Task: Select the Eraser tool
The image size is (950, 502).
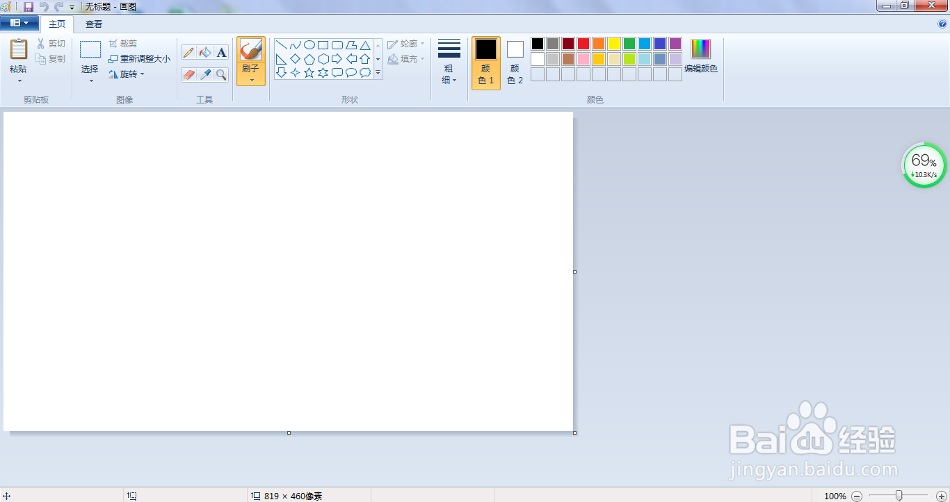Action: pos(188,74)
